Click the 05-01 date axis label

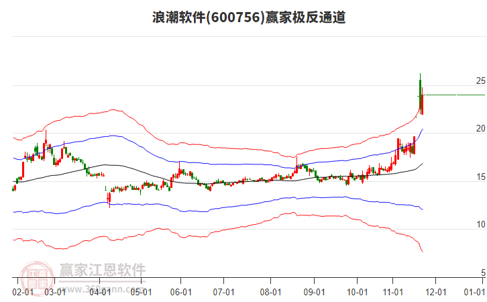pyautogui.click(x=141, y=293)
